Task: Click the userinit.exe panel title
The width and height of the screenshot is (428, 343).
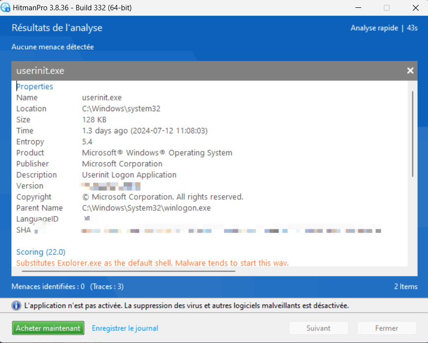Action: tap(40, 71)
